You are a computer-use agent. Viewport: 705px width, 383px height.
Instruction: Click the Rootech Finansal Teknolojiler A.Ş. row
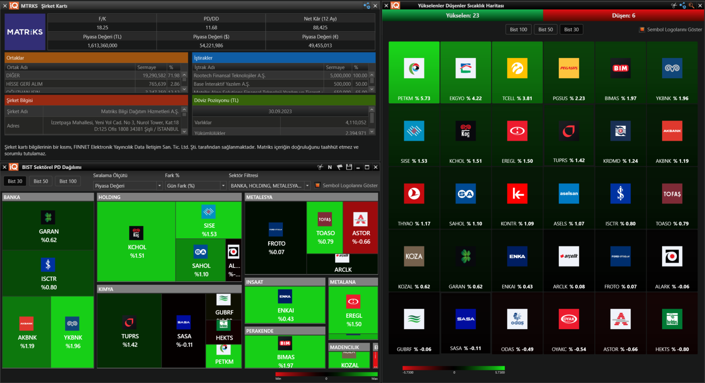280,75
